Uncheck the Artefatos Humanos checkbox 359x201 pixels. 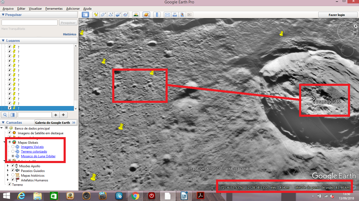(13, 180)
